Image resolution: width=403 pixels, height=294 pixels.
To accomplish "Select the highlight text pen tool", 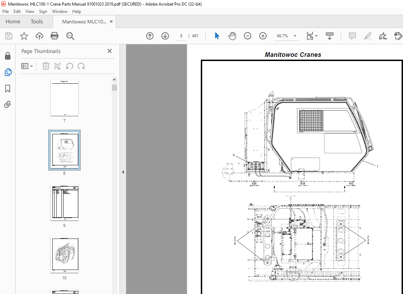I will [x=367, y=36].
